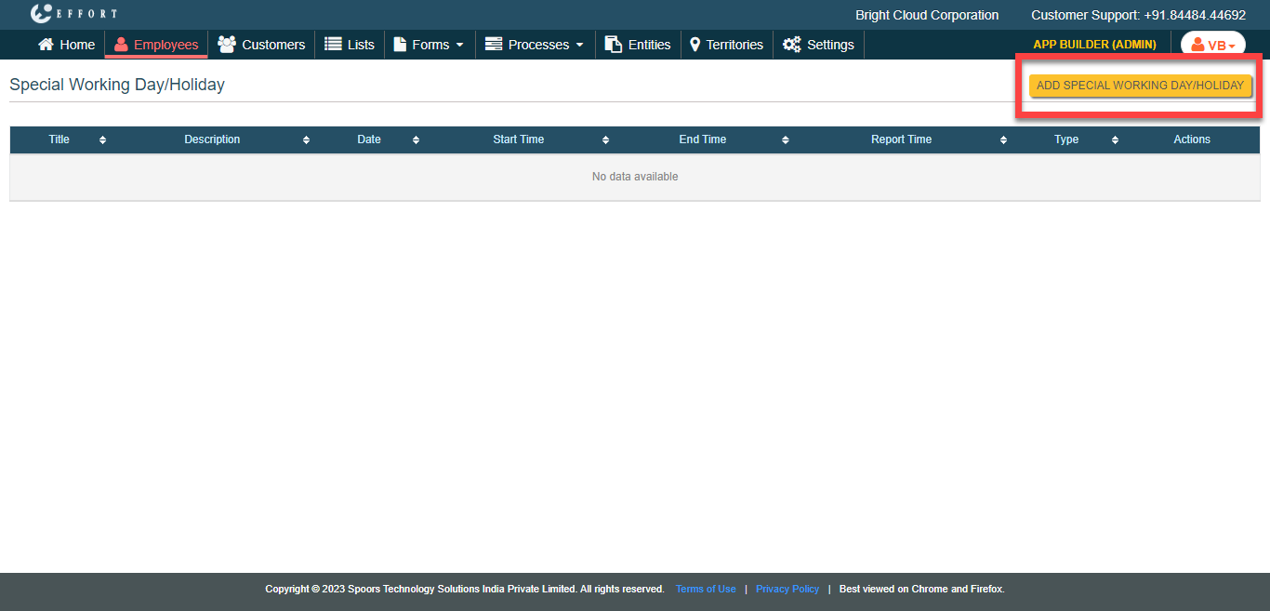The image size is (1270, 611).
Task: Click the App Builder (Admin) label
Action: click(x=1094, y=45)
